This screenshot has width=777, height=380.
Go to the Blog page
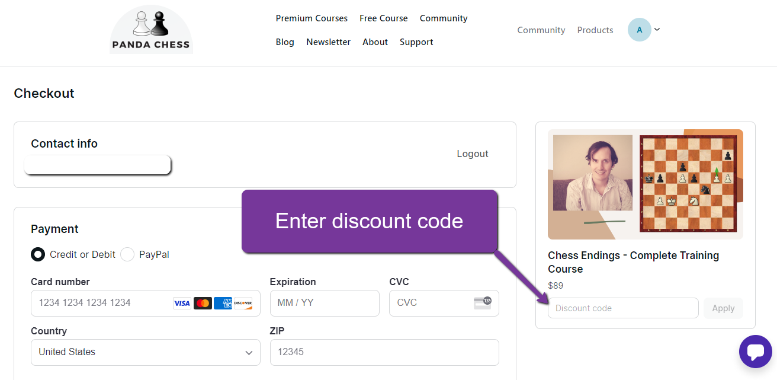pyautogui.click(x=285, y=42)
